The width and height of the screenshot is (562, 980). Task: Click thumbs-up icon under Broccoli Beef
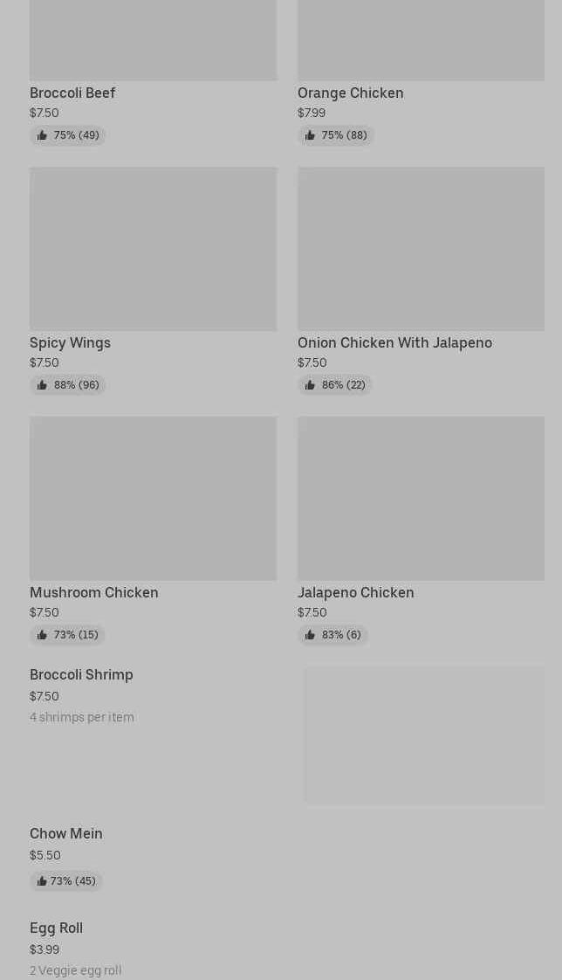click(42, 135)
